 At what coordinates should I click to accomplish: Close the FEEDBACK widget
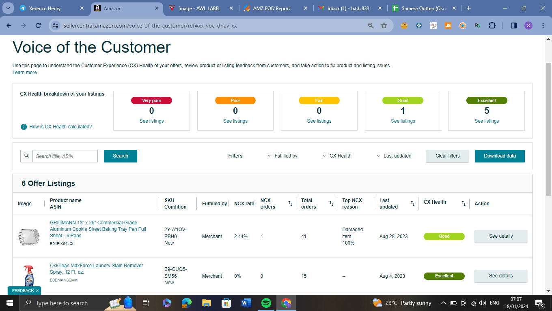click(37, 291)
